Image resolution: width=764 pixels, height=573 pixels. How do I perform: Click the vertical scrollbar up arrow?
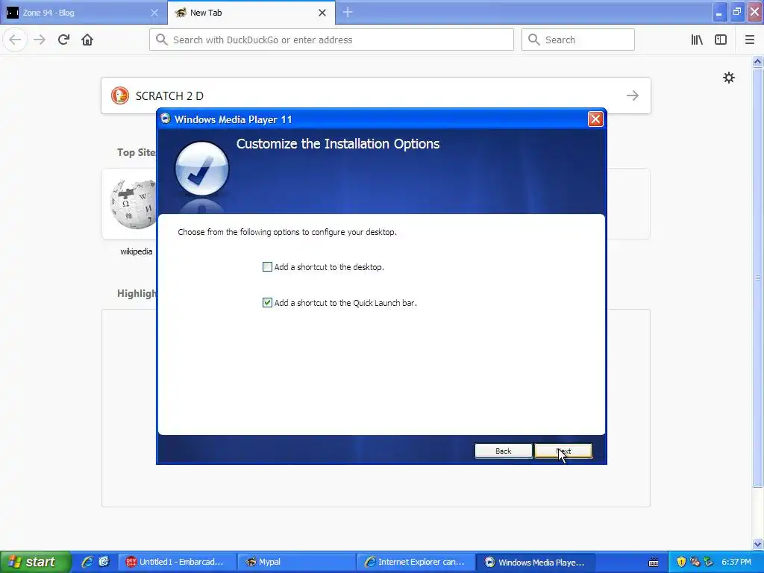[757, 61]
